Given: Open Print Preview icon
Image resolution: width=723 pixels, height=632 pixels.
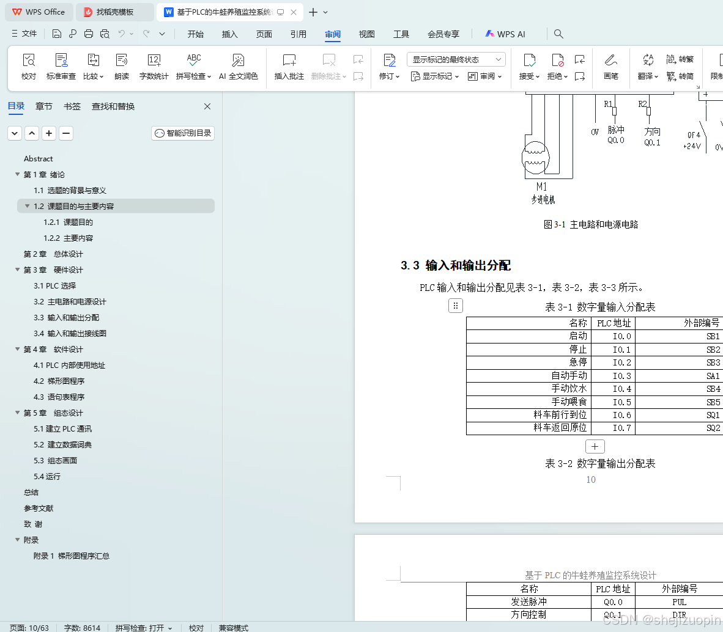Looking at the screenshot, I should [105, 34].
